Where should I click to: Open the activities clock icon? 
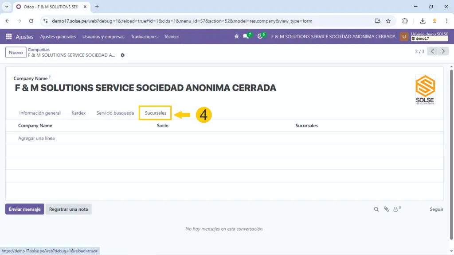260,37
